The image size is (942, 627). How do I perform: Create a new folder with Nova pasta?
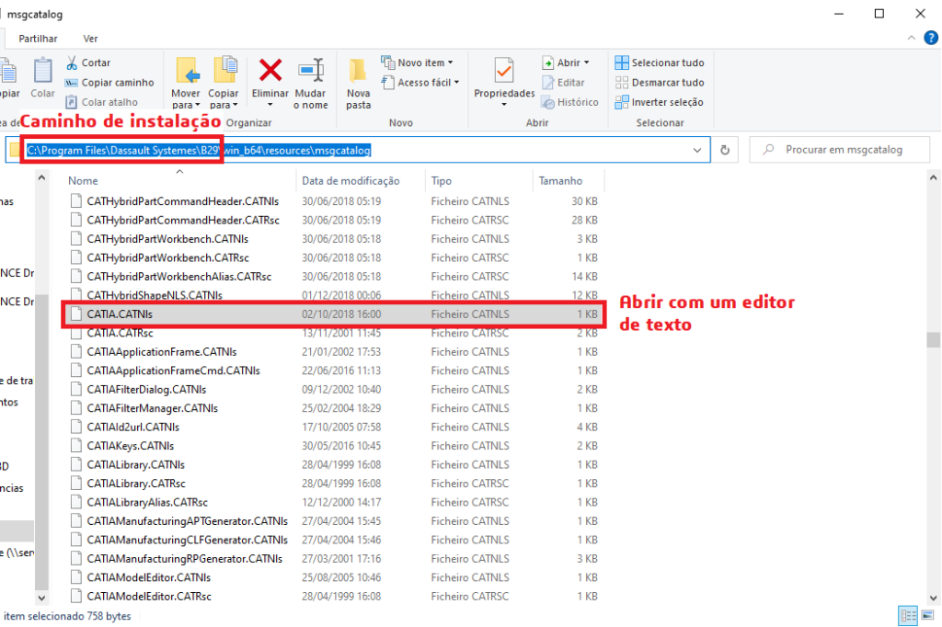(x=358, y=72)
